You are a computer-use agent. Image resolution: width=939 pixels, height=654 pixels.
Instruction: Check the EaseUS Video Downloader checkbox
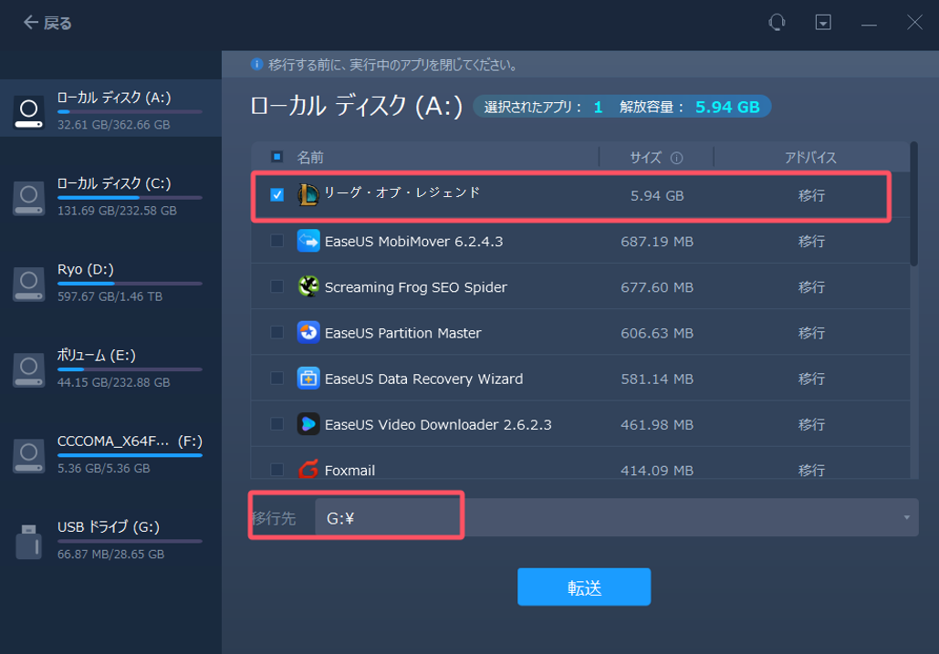(x=278, y=424)
